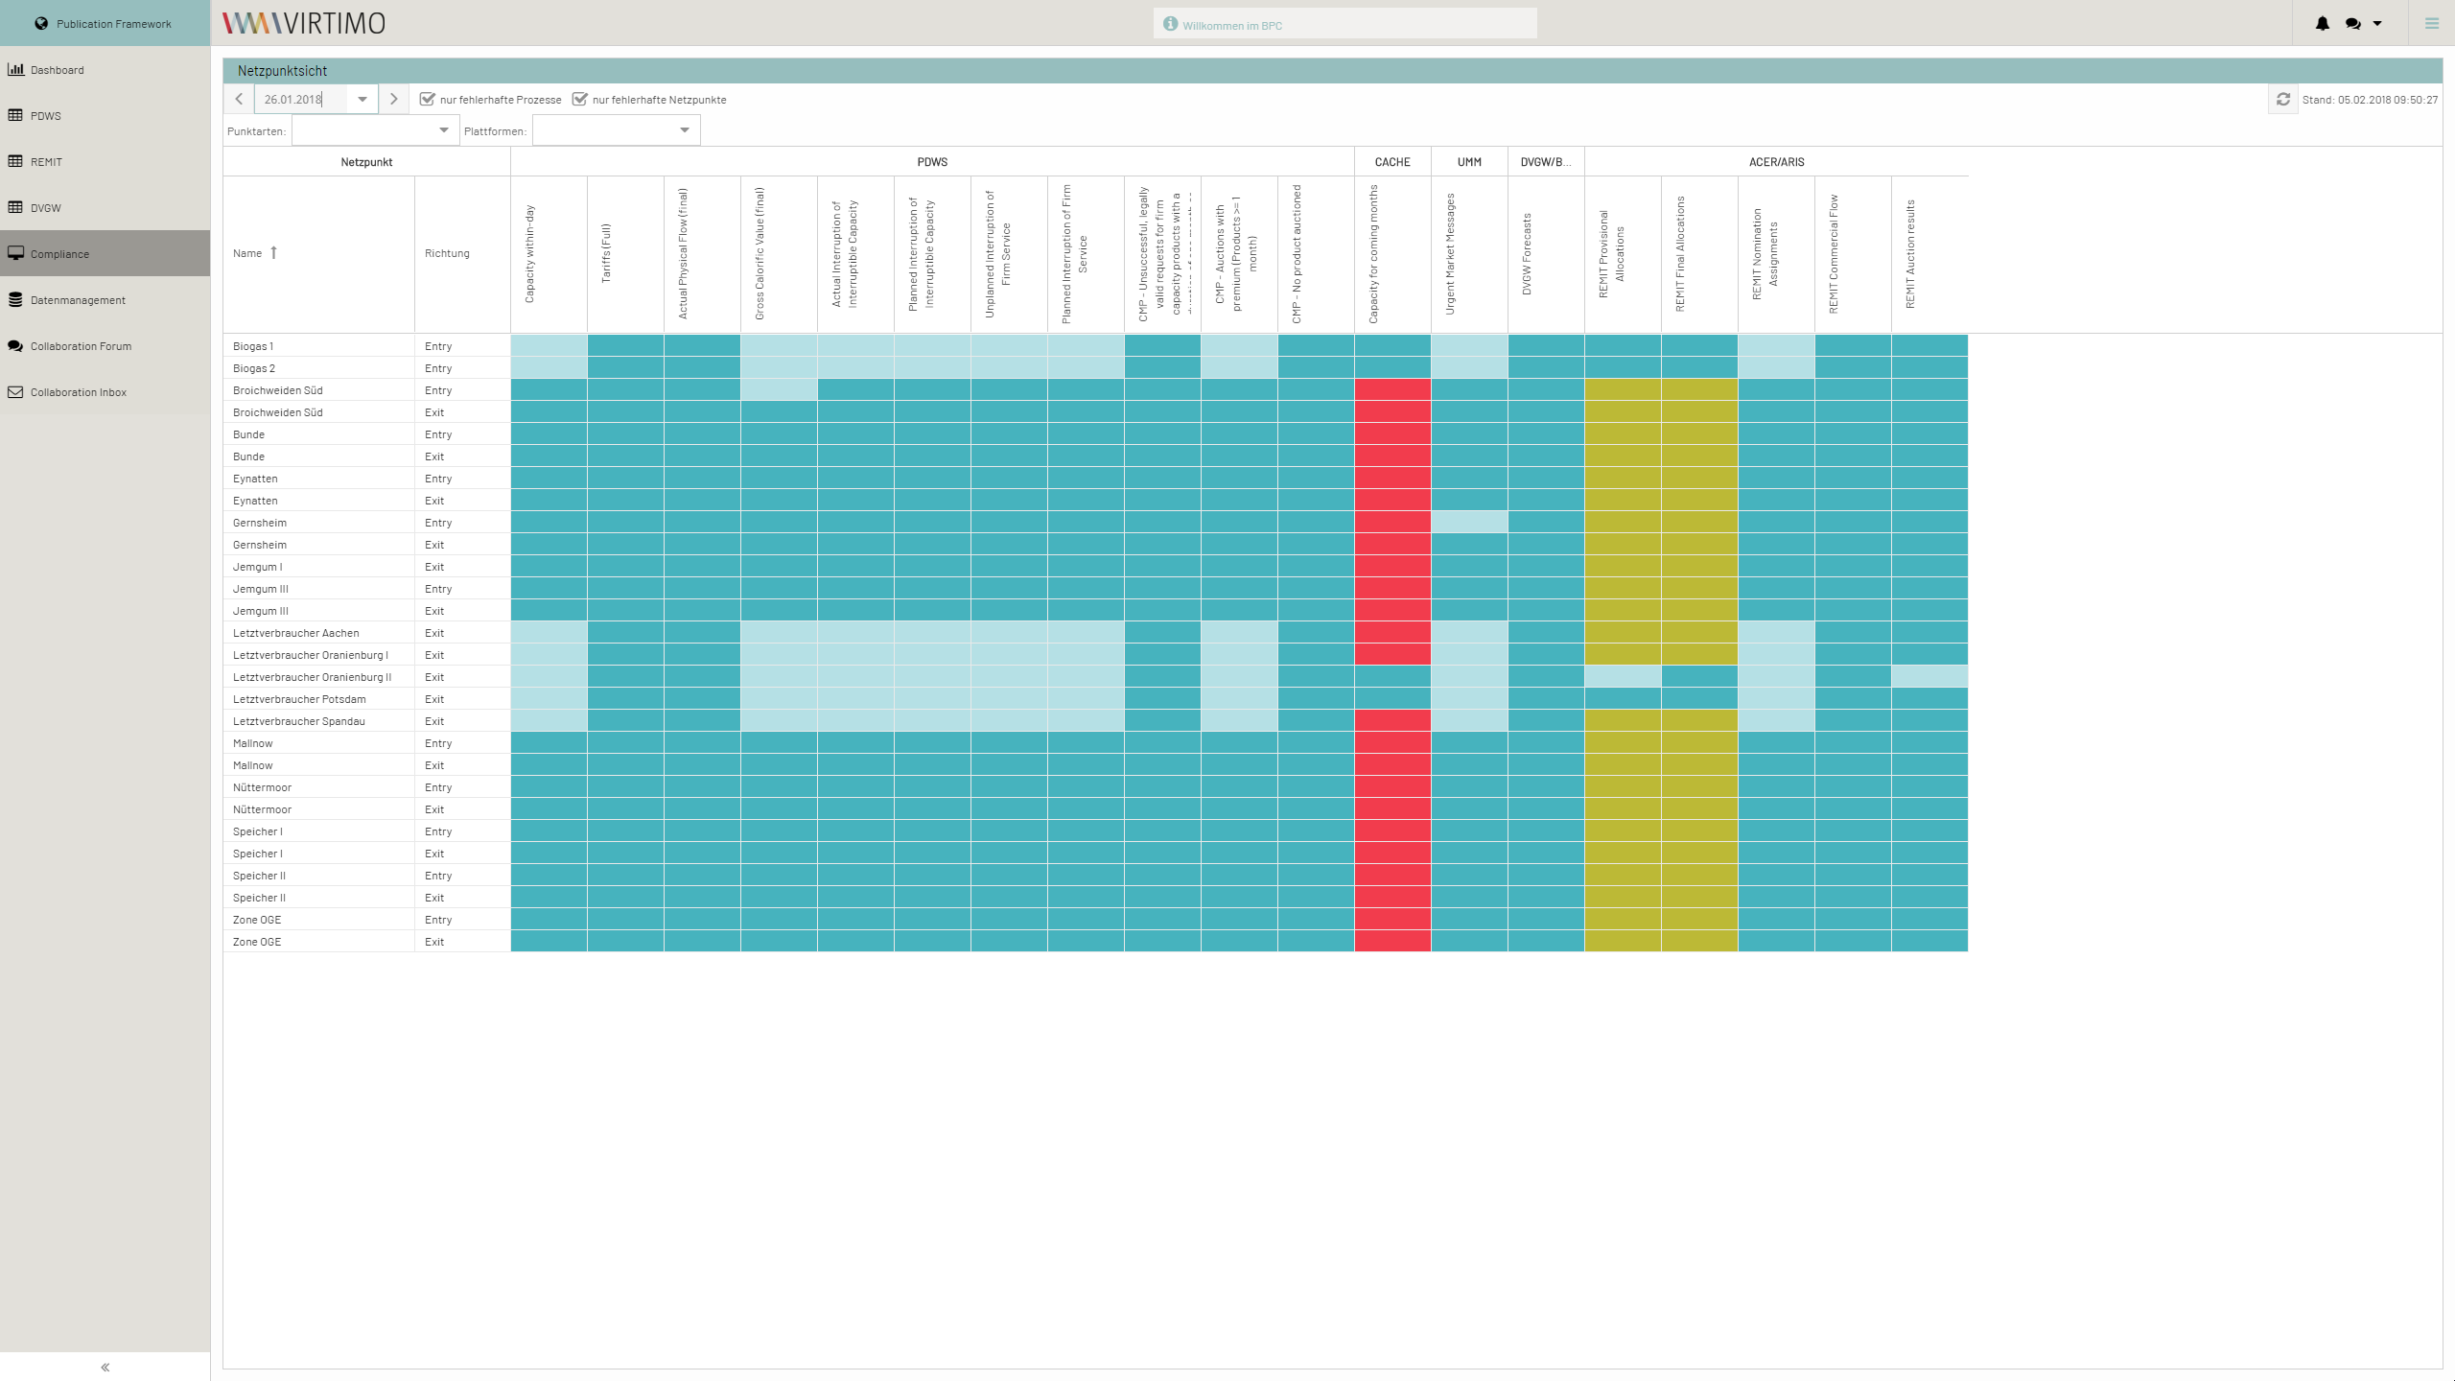Click the Collaboration Forum chat icon

pyautogui.click(x=15, y=345)
